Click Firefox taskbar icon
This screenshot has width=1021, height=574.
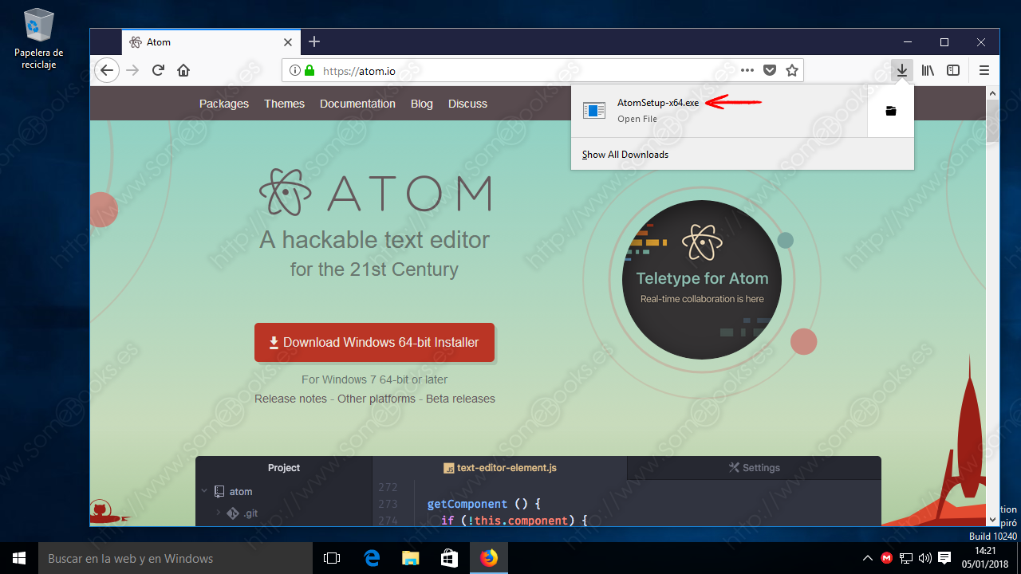coord(488,558)
